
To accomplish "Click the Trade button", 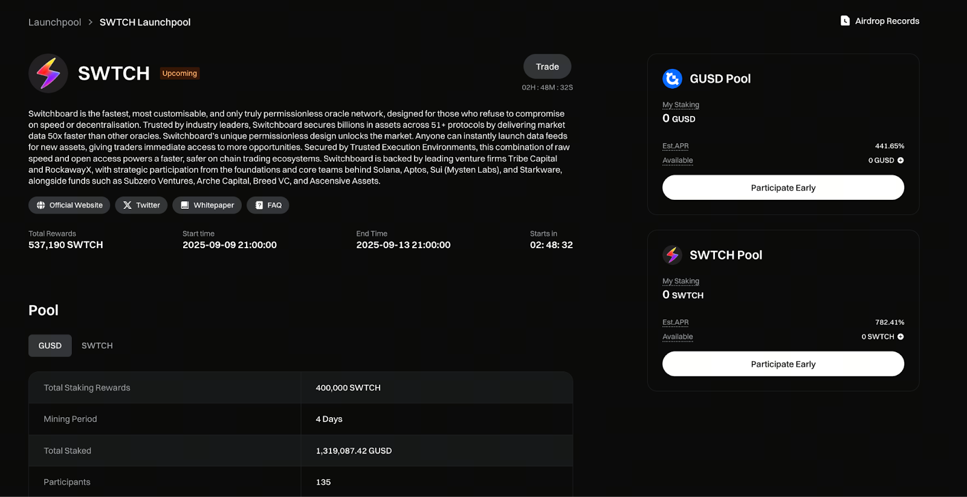I will (547, 66).
